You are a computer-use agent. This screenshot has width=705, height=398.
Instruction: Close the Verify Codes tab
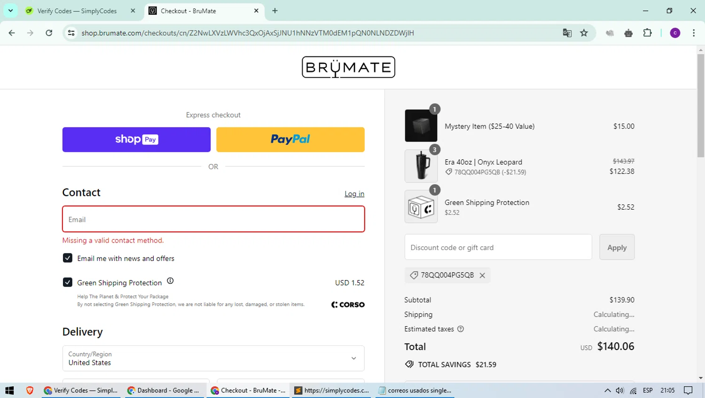[133, 11]
